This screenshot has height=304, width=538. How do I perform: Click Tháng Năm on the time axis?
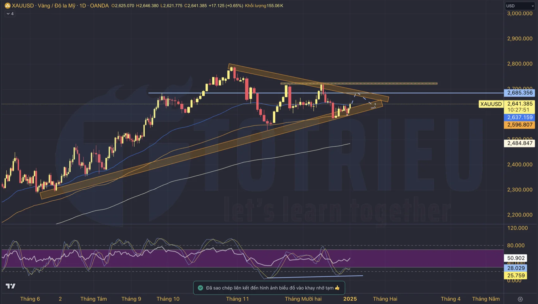tap(486, 299)
